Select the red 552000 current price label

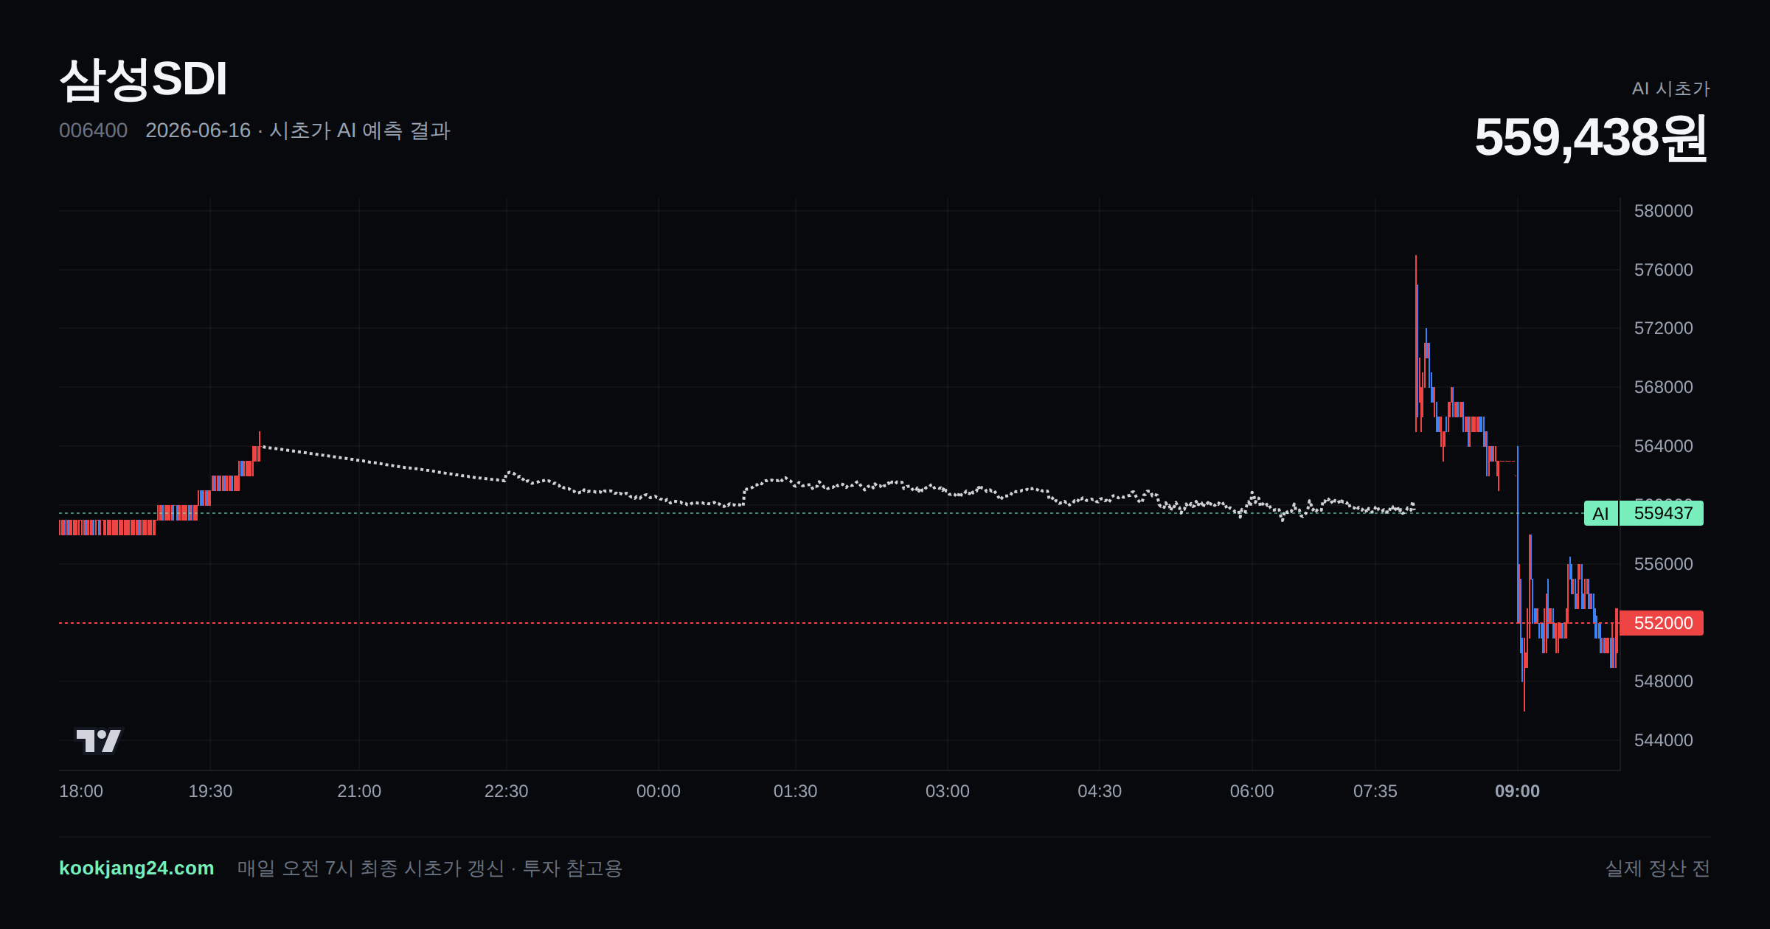click(1662, 623)
